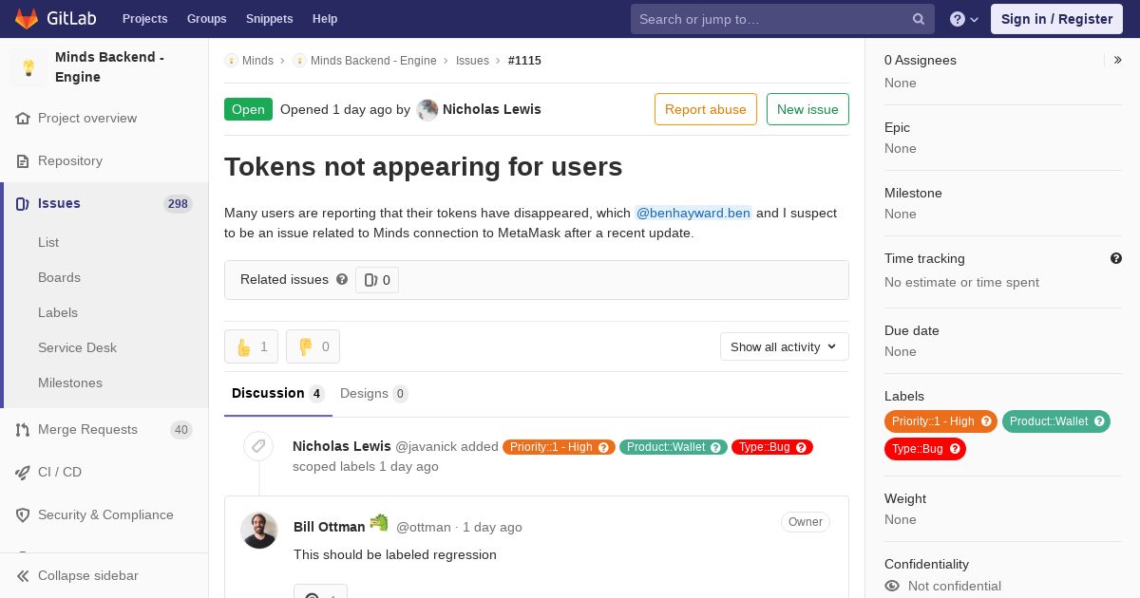Viewport: 1140px width, 598px height.
Task: Click the #1115 breadcrumb item
Action: coord(524,60)
